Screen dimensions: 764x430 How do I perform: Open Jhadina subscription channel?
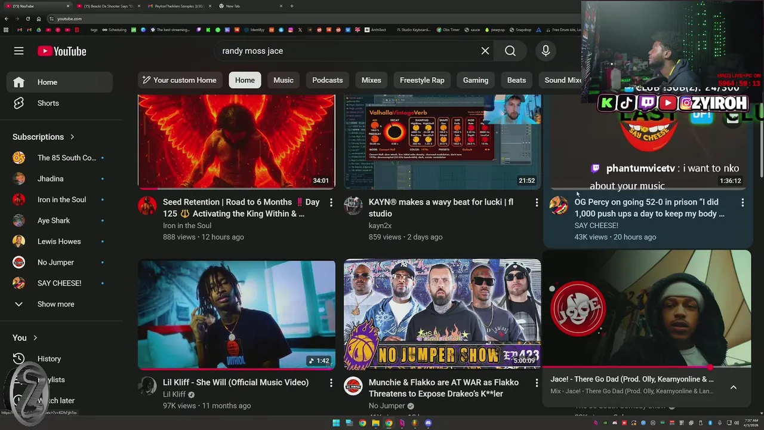60,179
